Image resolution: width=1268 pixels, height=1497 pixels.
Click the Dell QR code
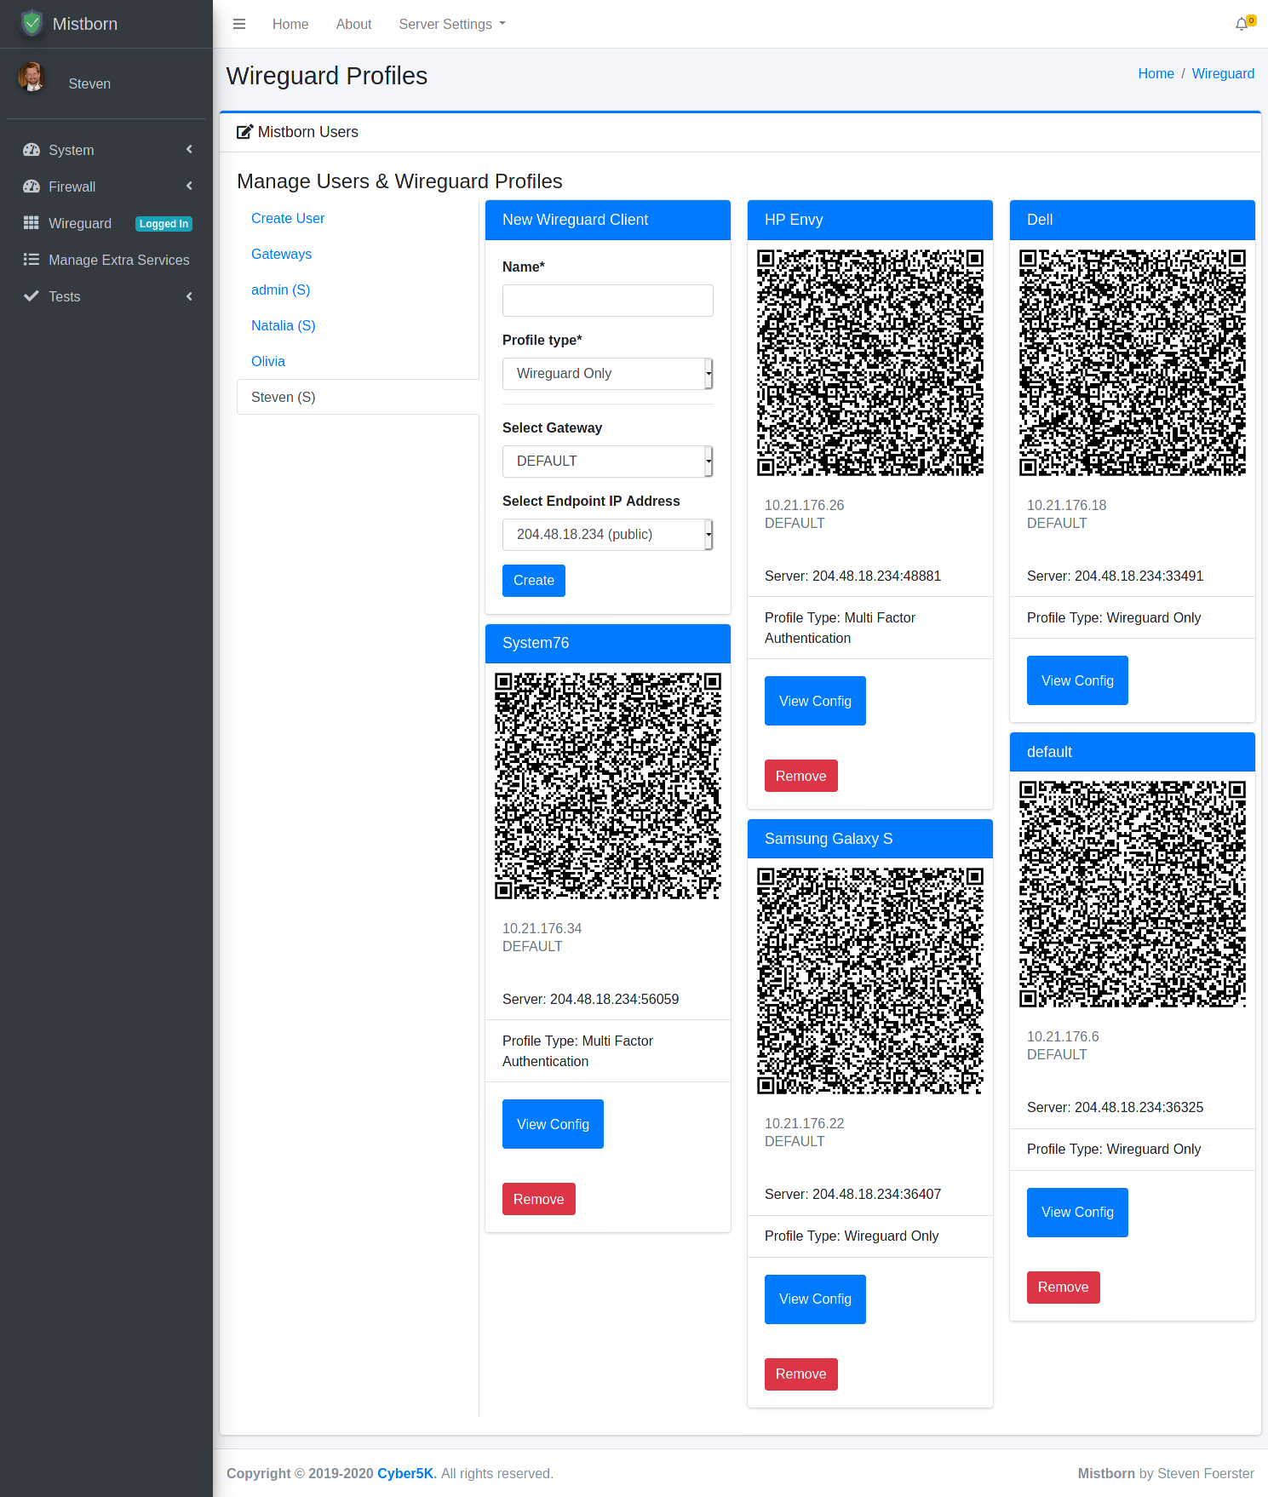coord(1133,363)
